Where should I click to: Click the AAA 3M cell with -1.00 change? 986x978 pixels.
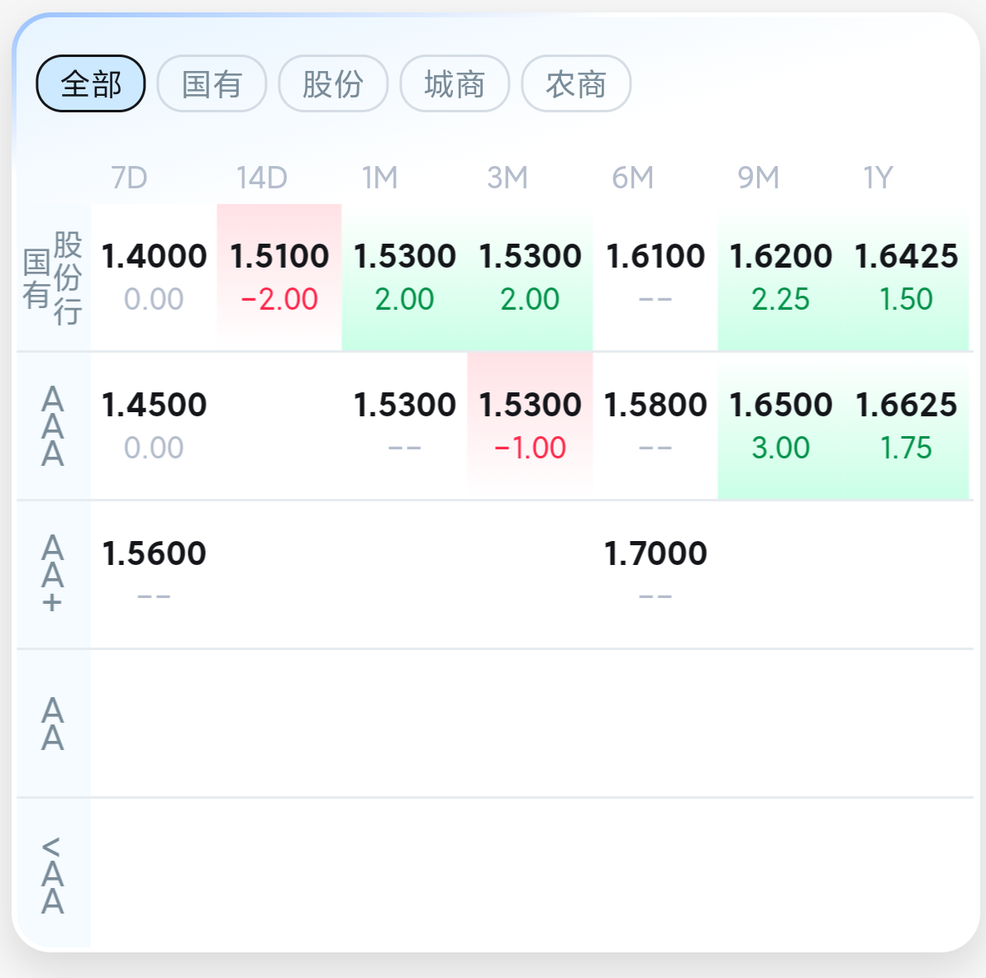click(x=530, y=426)
